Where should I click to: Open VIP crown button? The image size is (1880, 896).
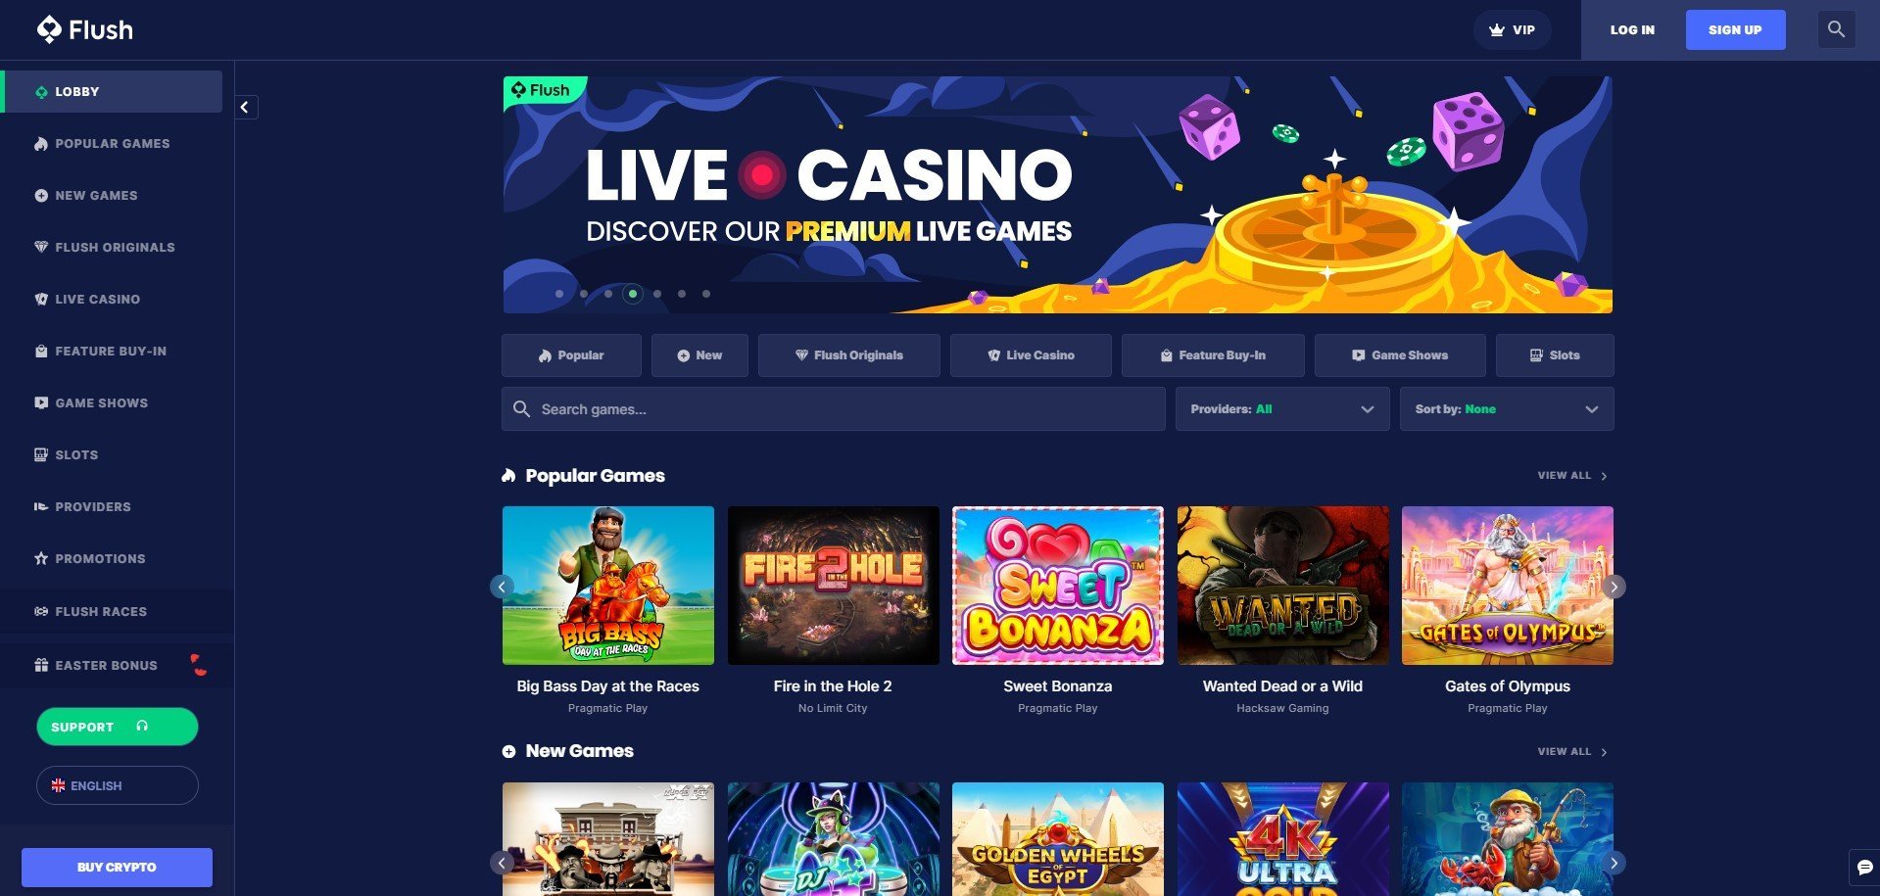pos(1512,29)
